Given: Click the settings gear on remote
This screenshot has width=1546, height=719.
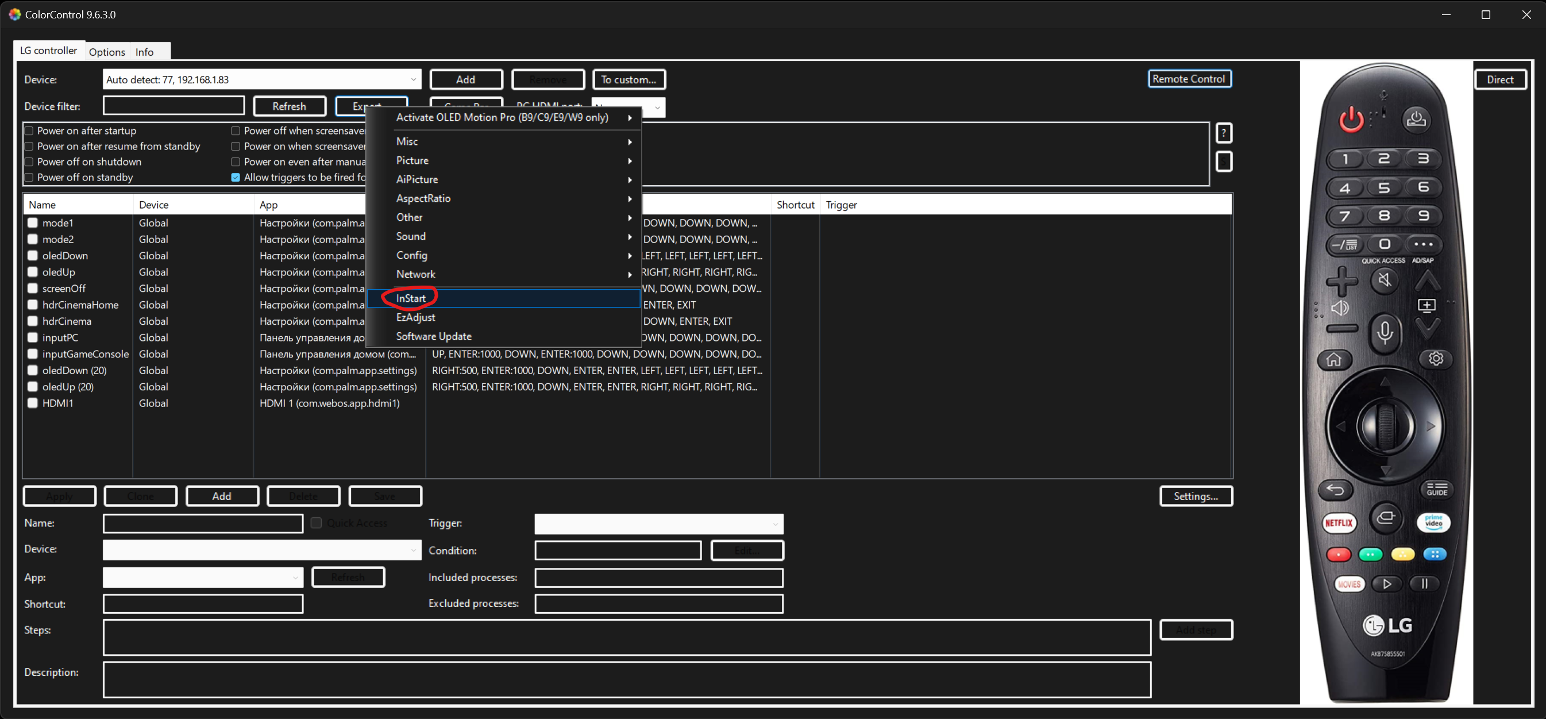Looking at the screenshot, I should 1436,358.
